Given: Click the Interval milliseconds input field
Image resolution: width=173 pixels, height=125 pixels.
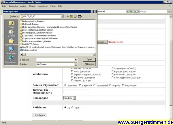Looking at the screenshot, I should pos(76,91).
